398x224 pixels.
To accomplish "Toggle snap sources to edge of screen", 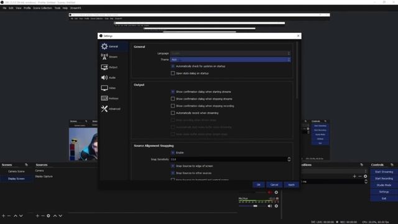I will 173,166.
